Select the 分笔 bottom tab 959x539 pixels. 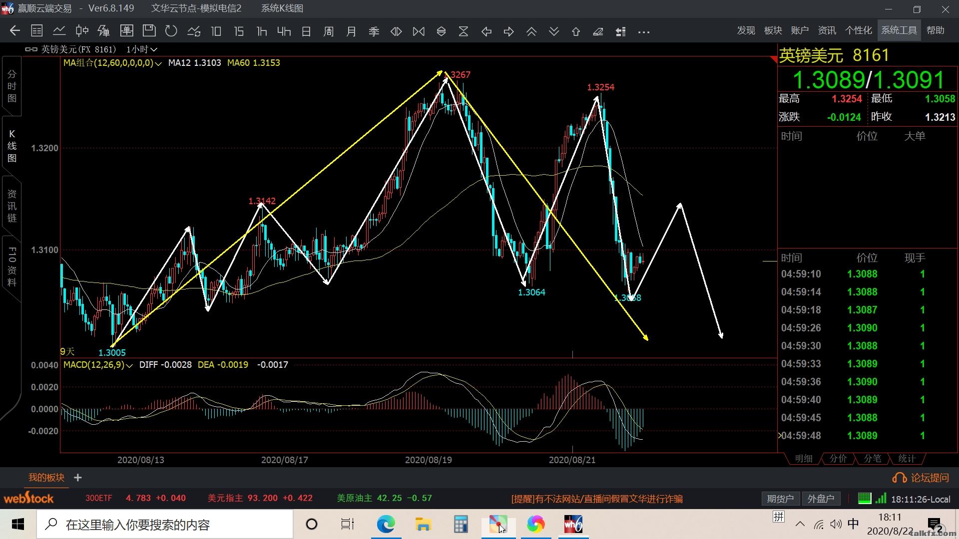(x=873, y=459)
